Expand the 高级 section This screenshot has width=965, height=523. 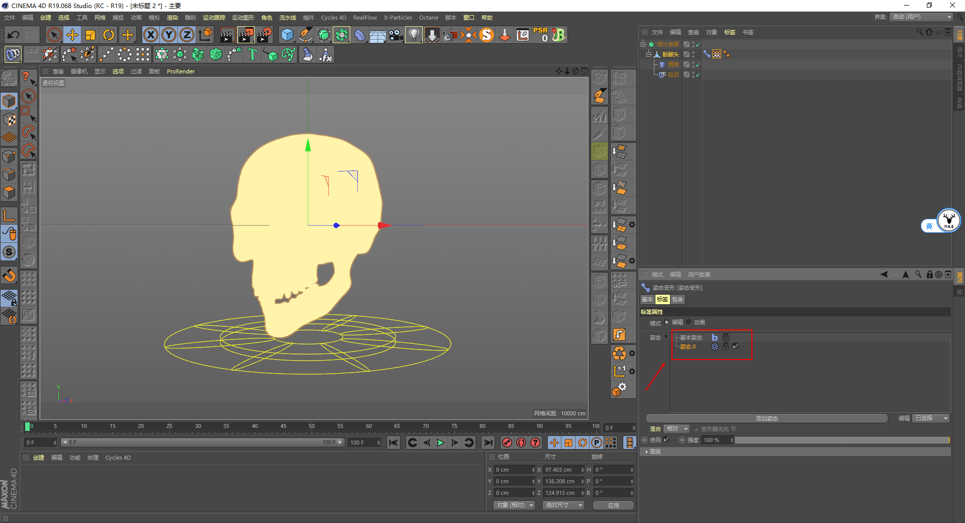[647, 452]
